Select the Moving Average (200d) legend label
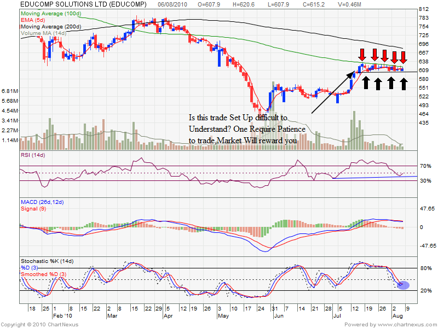The image size is (438, 328). 50,27
